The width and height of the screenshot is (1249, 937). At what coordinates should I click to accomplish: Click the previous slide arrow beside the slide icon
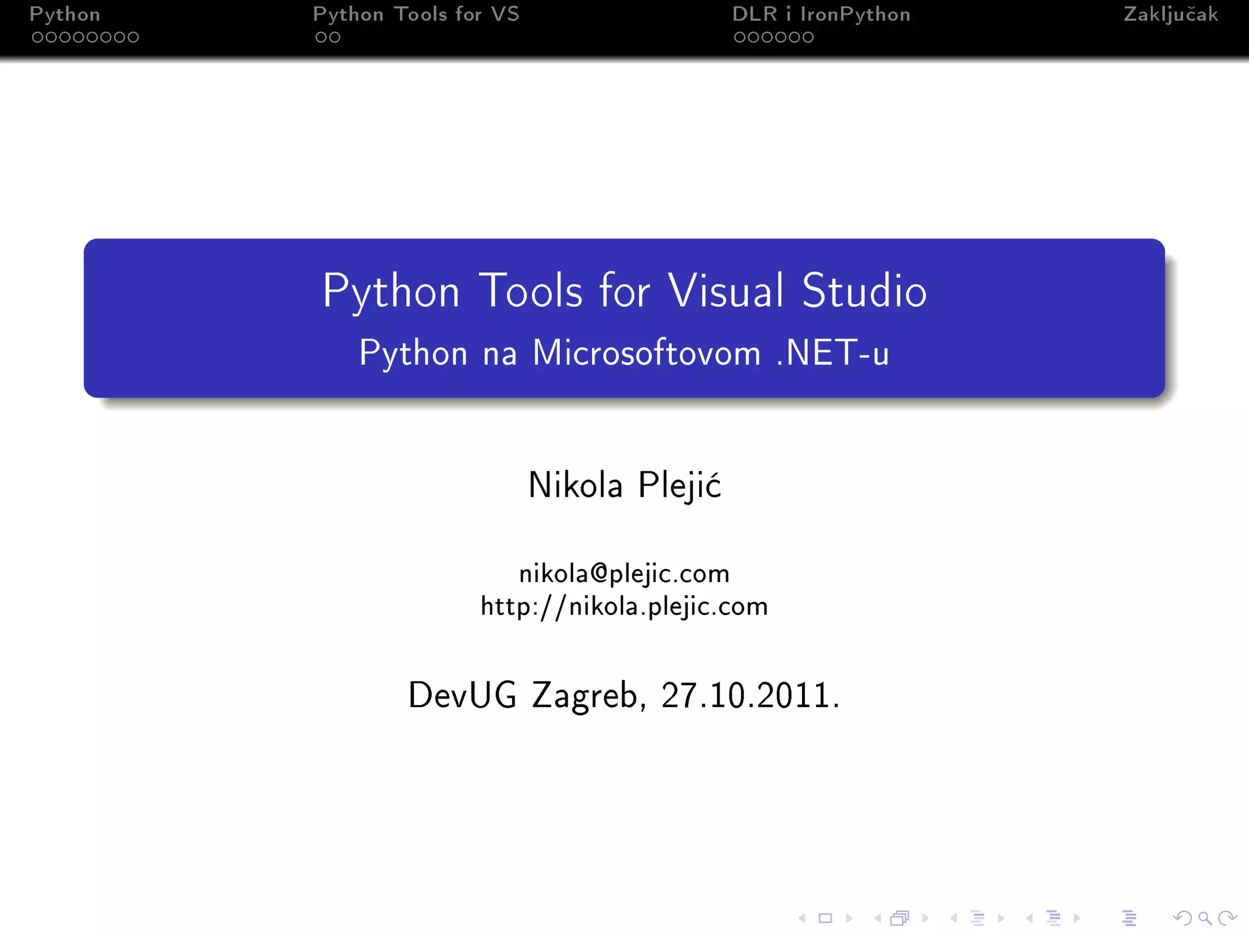coord(802,918)
